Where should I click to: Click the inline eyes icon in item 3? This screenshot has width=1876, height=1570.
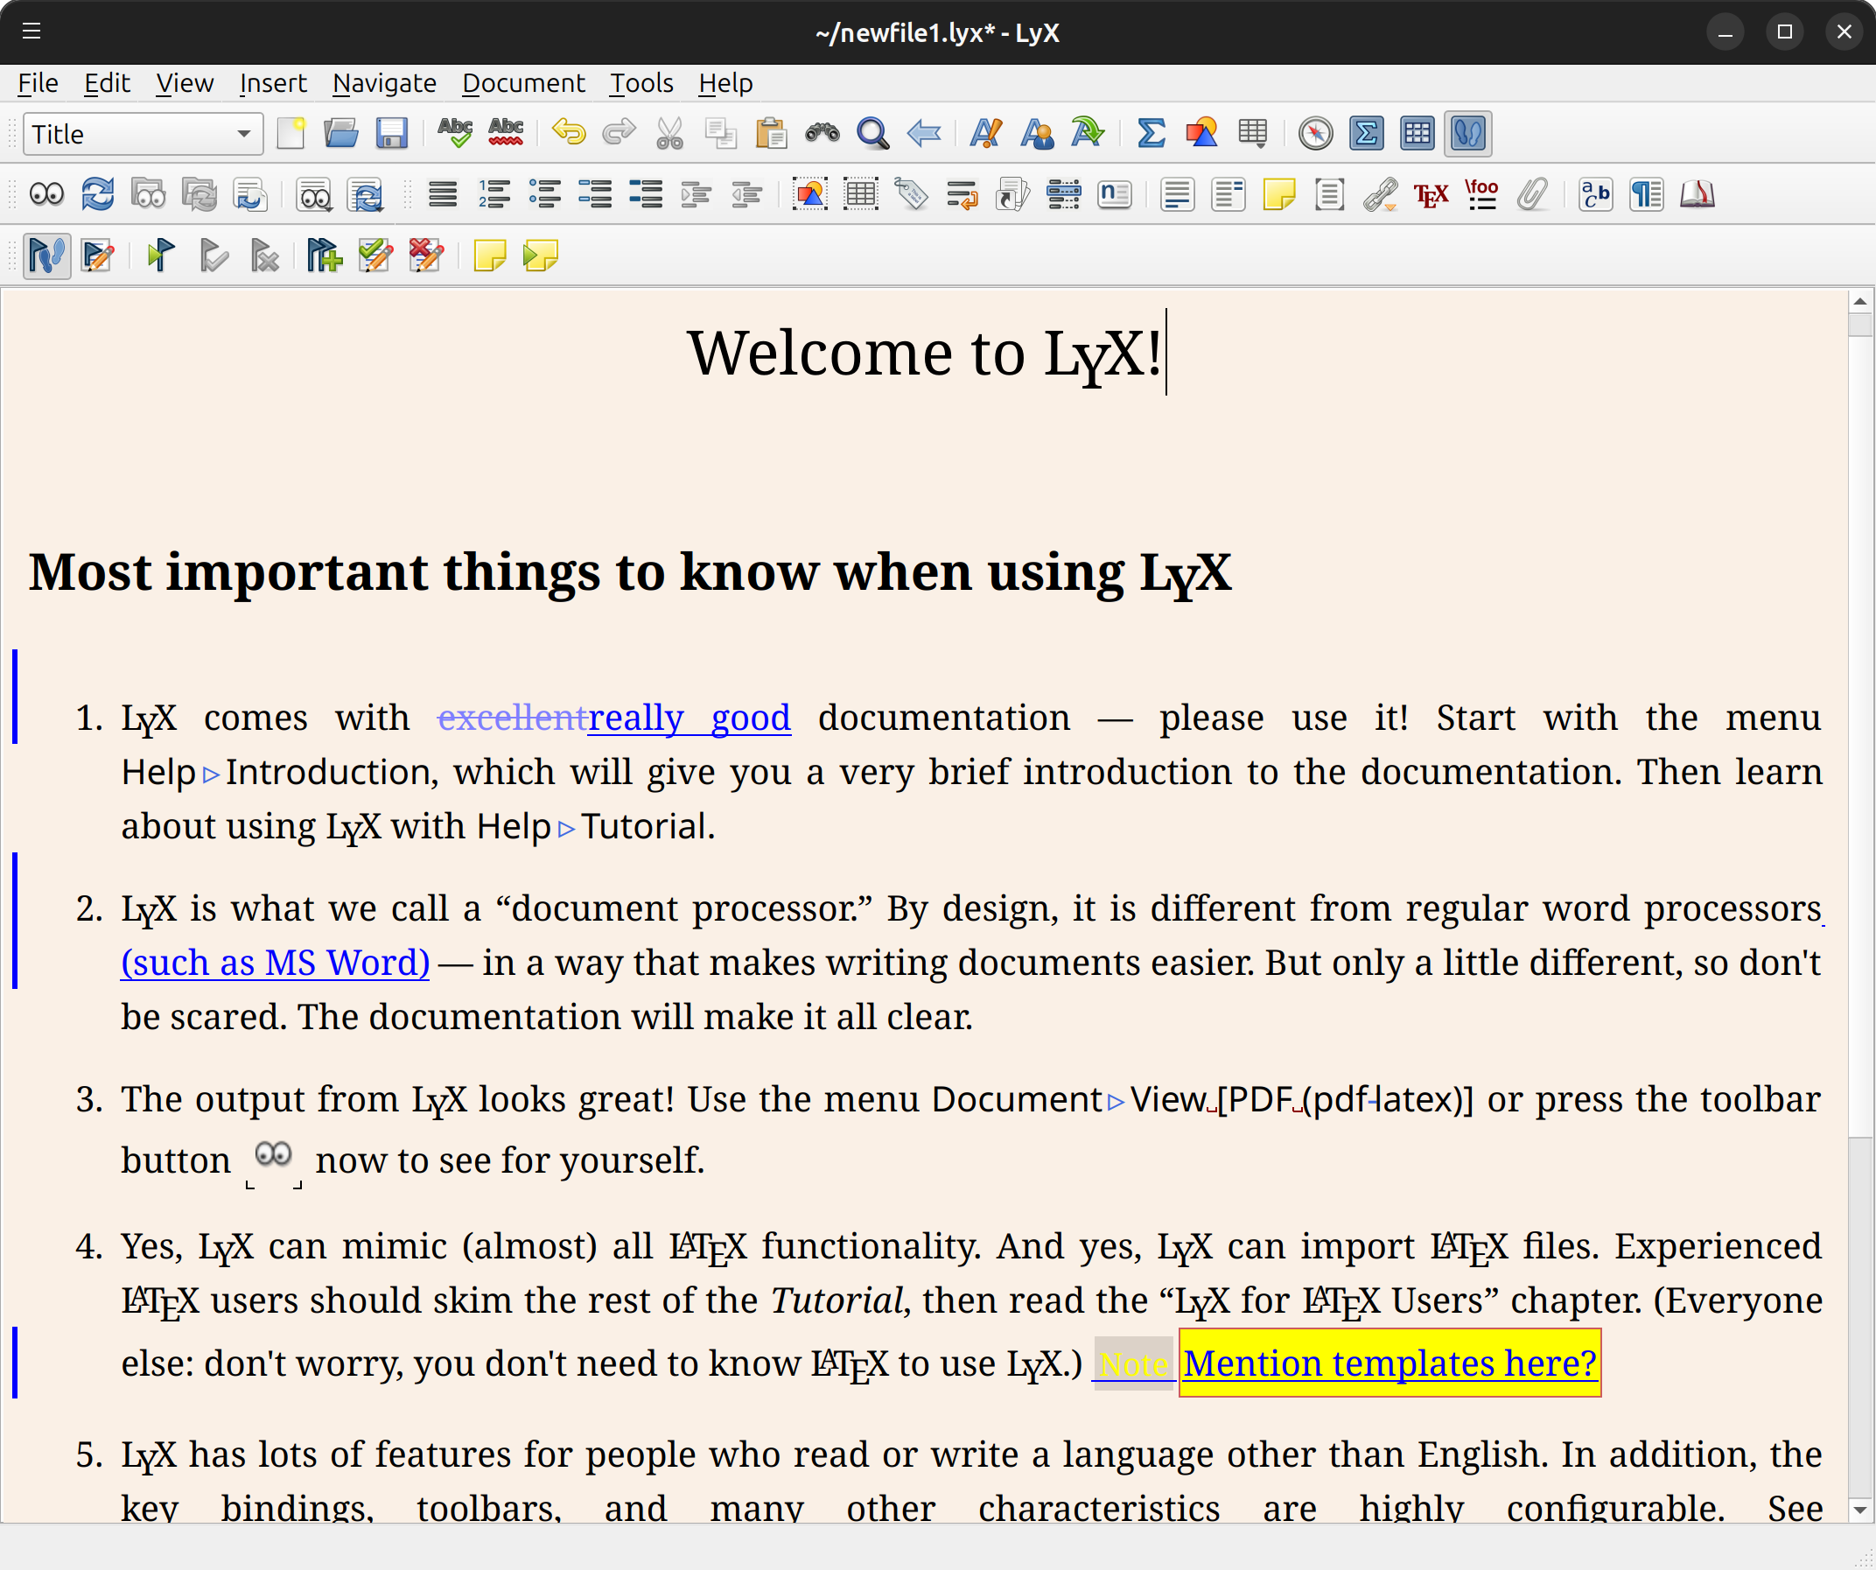273,1154
